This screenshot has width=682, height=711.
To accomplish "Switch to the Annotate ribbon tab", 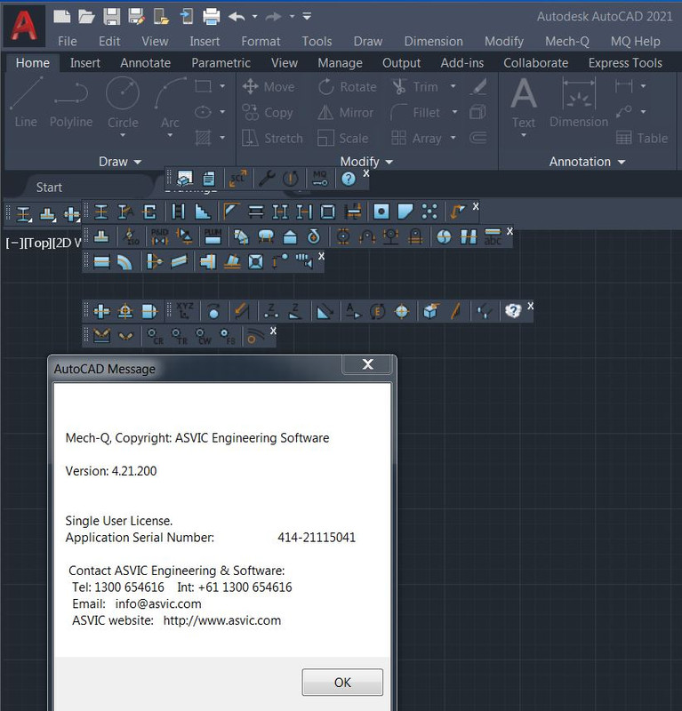I will pyautogui.click(x=145, y=62).
